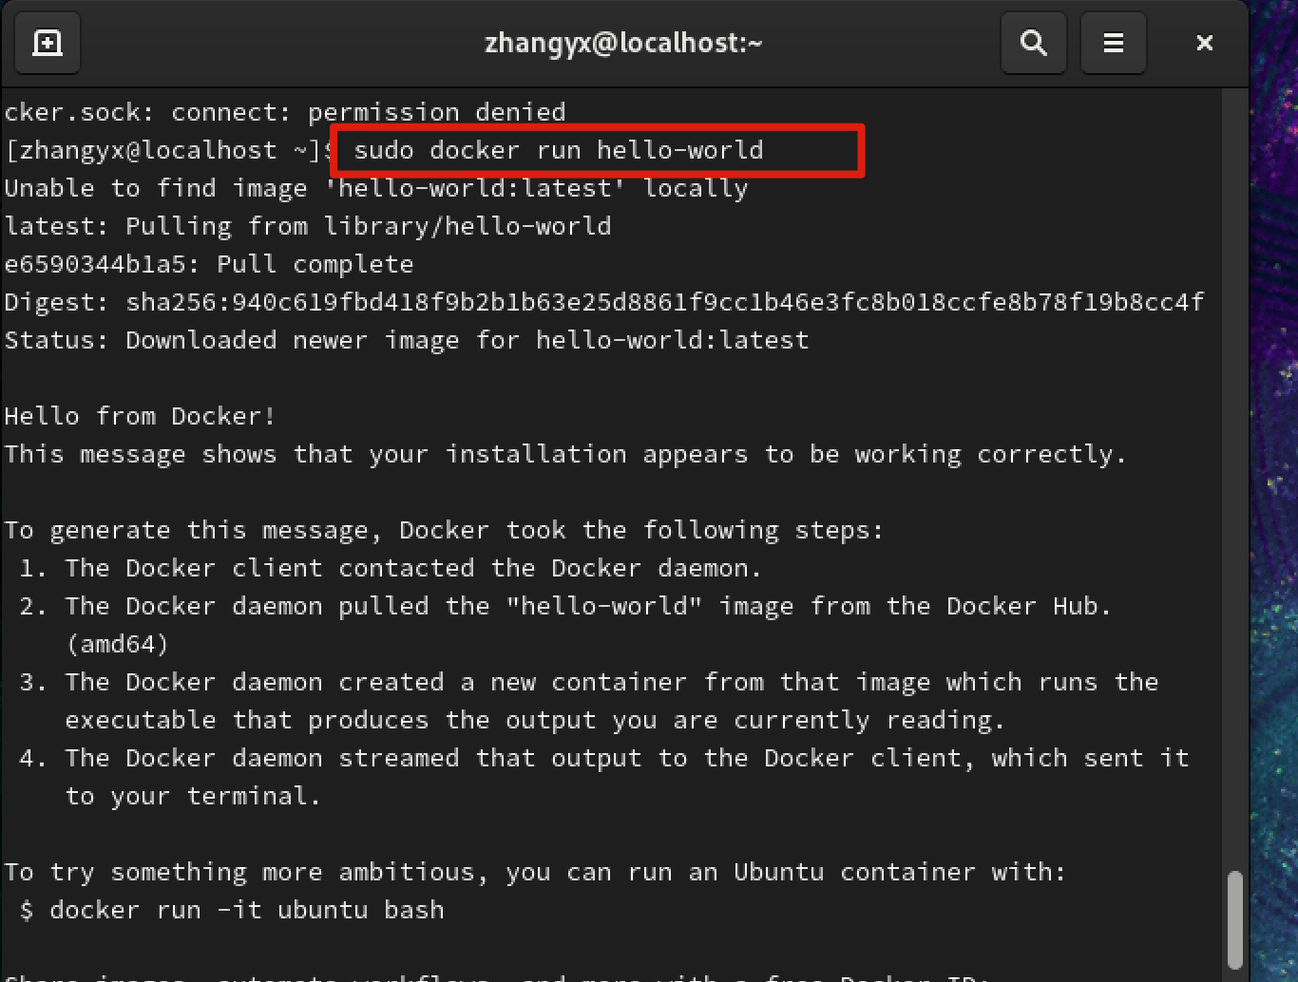The image size is (1298, 982).
Task: Click the 'sudo docker run hello-world' command text
Action: [559, 150]
